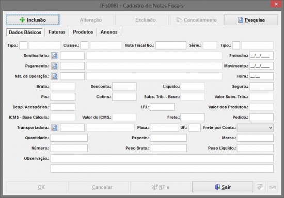Click the Seguro field
284x198 pixels.
[x=261, y=87]
